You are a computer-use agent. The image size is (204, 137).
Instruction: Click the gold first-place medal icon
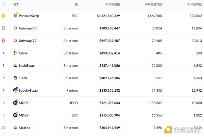pos(3,16)
